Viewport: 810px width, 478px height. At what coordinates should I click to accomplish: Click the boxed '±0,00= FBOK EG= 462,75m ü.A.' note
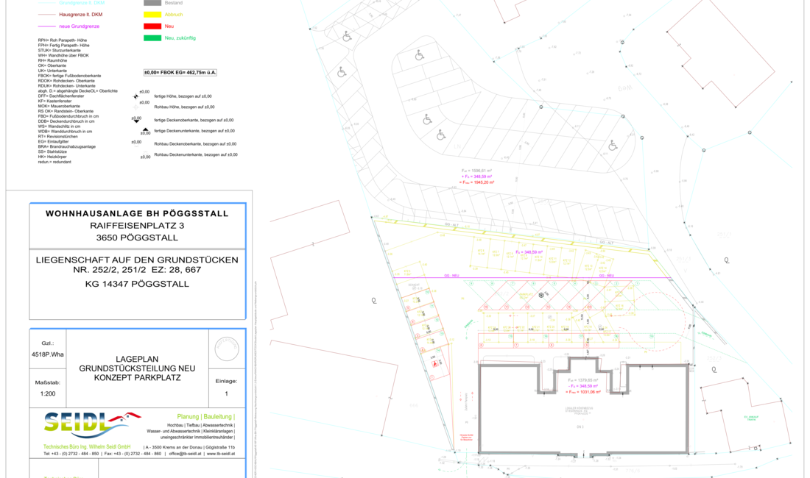[x=180, y=73]
